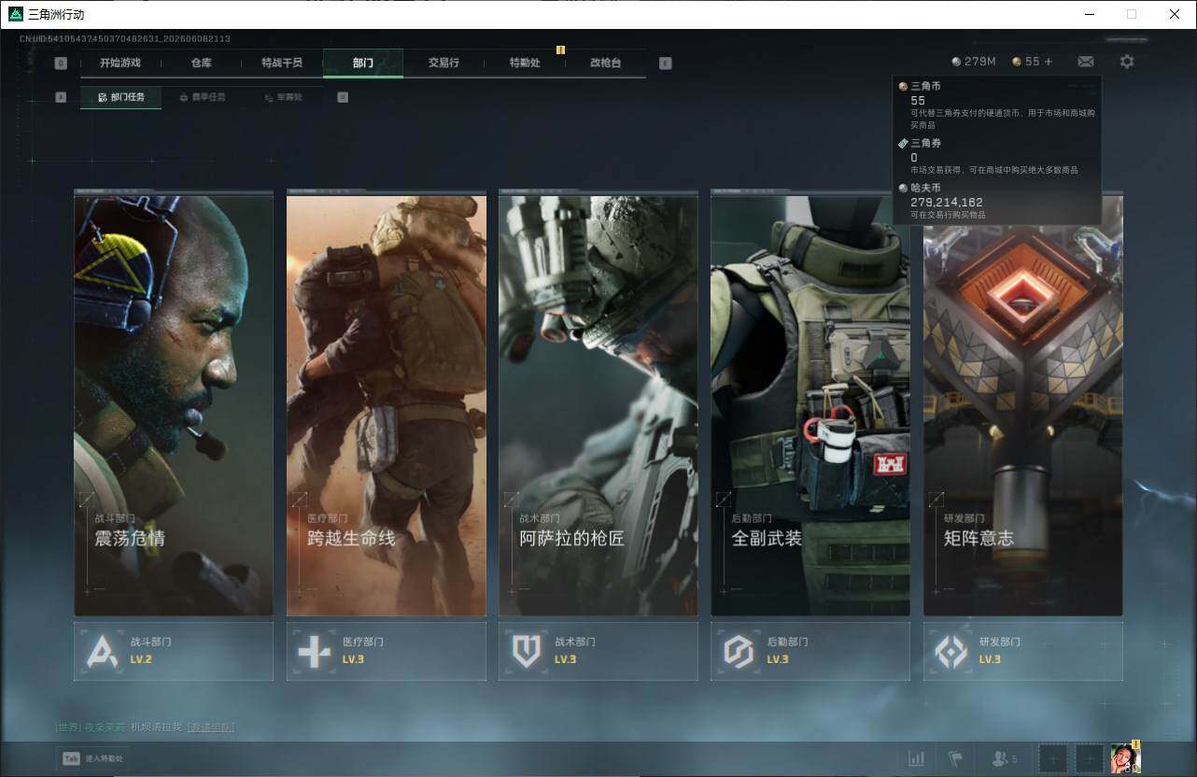This screenshot has width=1197, height=777.
Task: Click the first empty squad slot plus
Action: pos(1053,759)
